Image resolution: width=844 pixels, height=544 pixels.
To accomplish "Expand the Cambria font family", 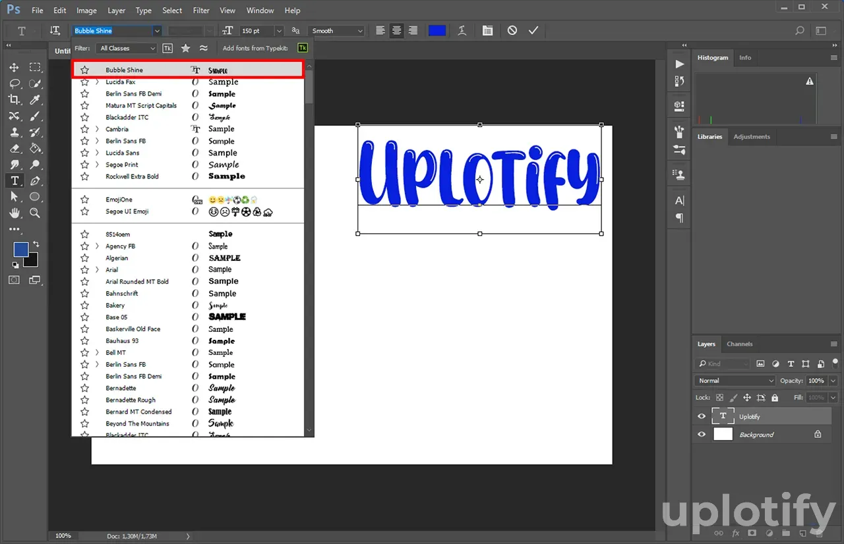I will pyautogui.click(x=98, y=129).
